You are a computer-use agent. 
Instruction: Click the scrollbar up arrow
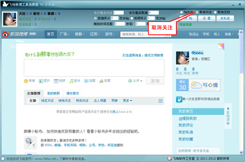[241, 32]
